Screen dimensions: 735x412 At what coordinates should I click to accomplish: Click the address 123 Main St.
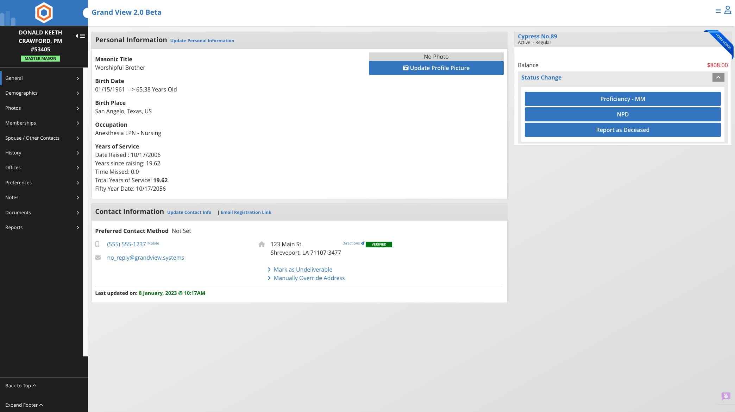pyautogui.click(x=287, y=244)
